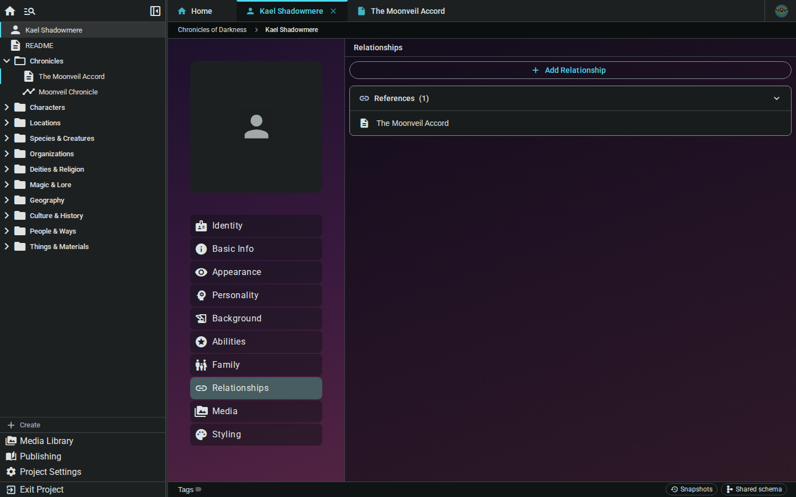
Task: Open The Moonveil Accord in sidebar tree
Action: click(x=83, y=76)
